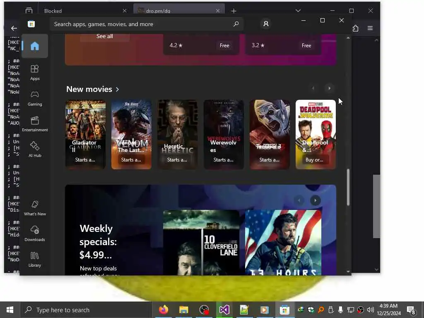
Task: Open the Gladiator II movie card
Action: [85, 135]
